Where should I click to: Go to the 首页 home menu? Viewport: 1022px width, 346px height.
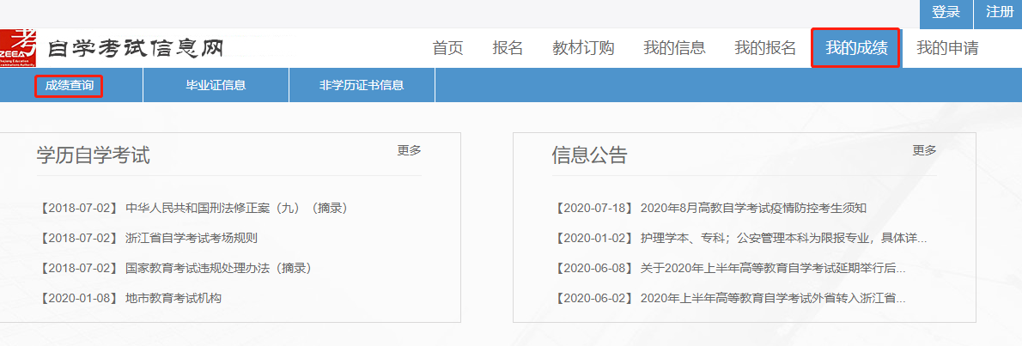click(x=447, y=48)
